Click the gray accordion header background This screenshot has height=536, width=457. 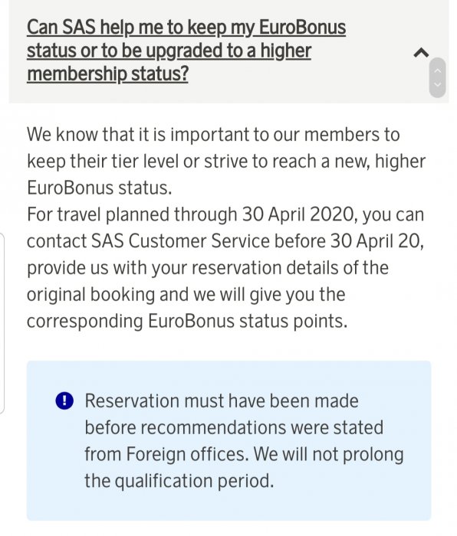[228, 51]
